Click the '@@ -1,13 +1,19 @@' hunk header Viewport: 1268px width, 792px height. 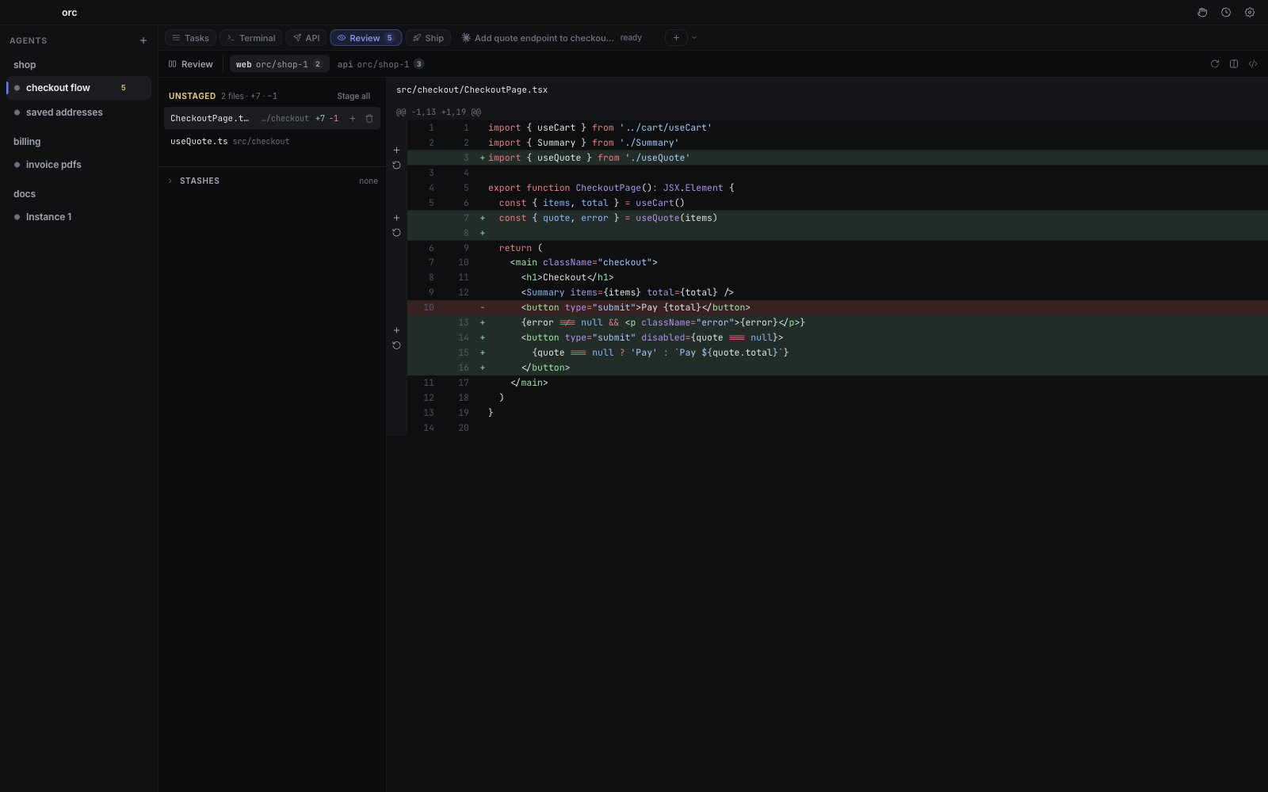[438, 112]
